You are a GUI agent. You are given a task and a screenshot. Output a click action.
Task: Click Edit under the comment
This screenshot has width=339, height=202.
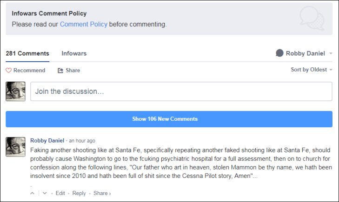60,193
